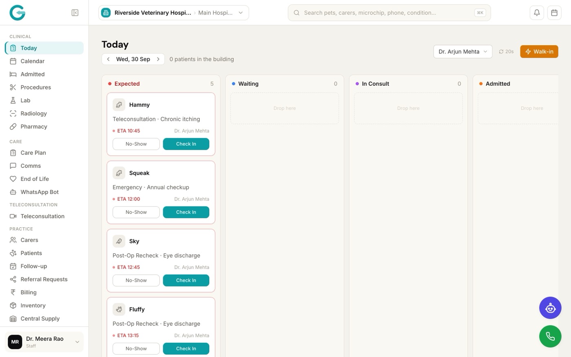
Task: Open Calendar in the sidebar
Action: [x=44, y=61]
